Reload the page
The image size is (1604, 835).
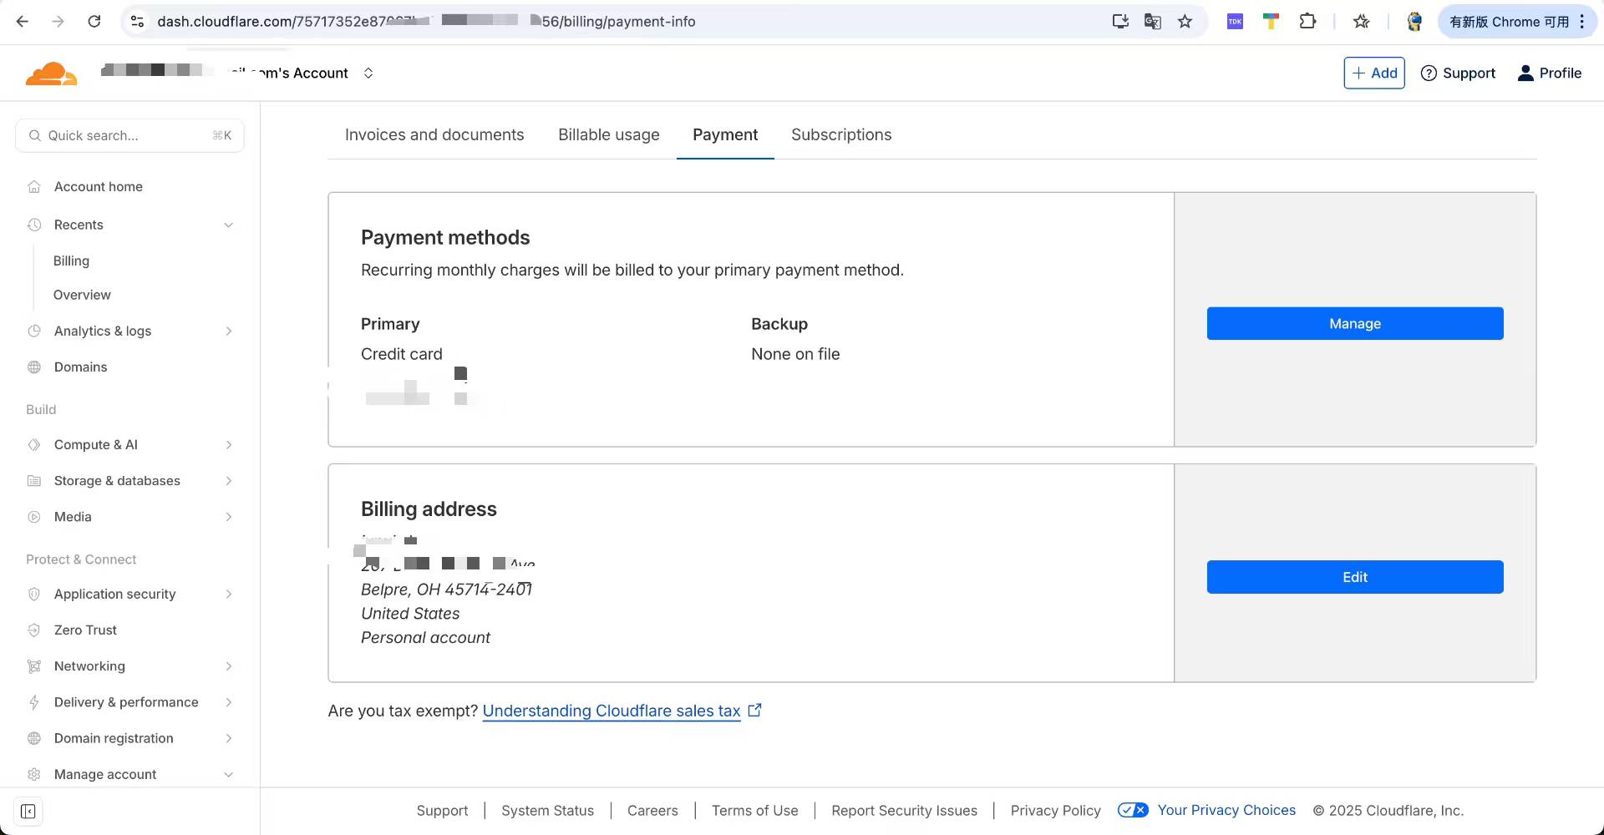tap(94, 22)
